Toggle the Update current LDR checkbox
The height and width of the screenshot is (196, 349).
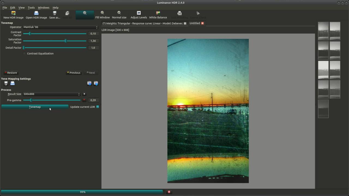(98, 107)
